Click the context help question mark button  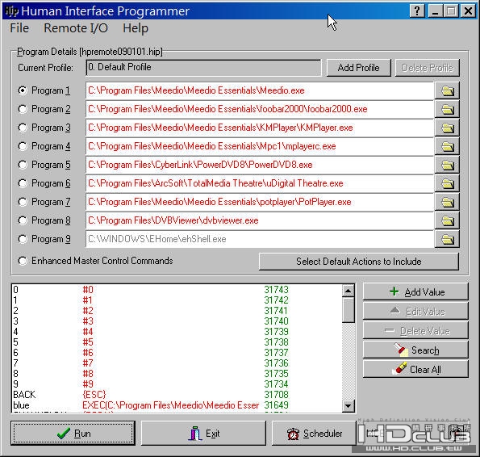tap(417, 11)
